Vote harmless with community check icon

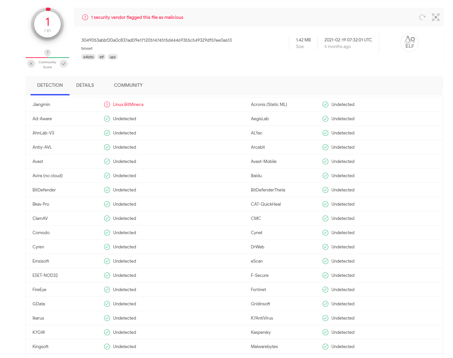click(x=64, y=64)
